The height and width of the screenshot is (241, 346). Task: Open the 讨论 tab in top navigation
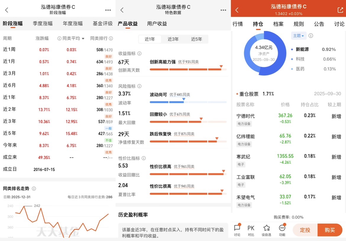click(x=339, y=24)
